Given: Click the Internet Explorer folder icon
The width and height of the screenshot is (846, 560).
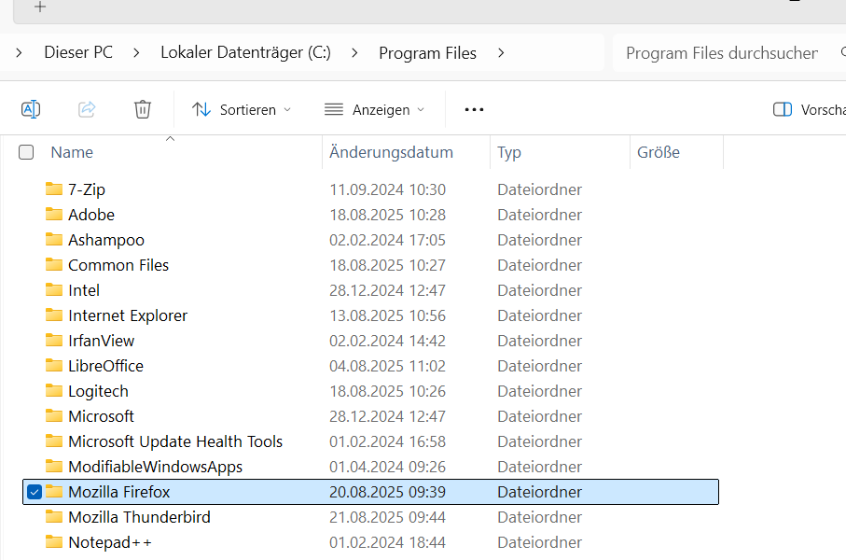Looking at the screenshot, I should click(x=54, y=315).
